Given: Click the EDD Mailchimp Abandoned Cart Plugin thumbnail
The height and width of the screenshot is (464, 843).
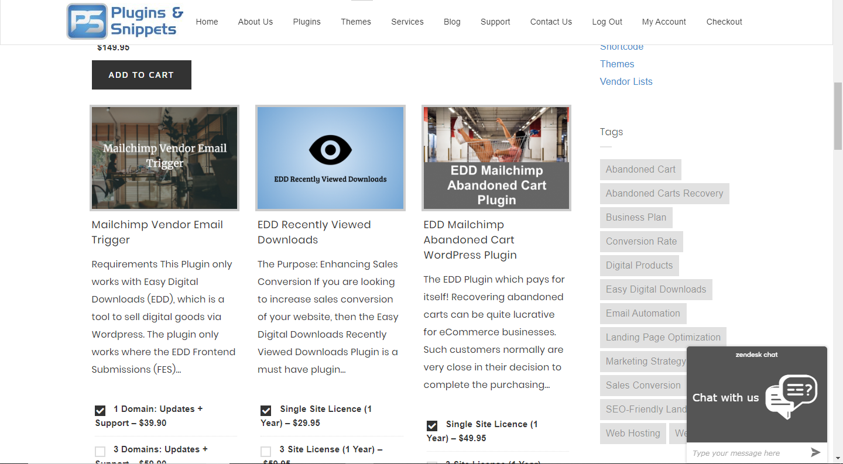Looking at the screenshot, I should click(x=496, y=158).
